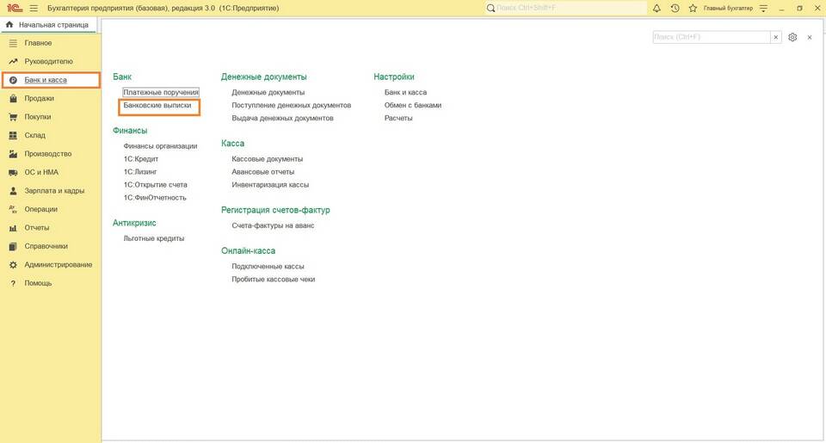This screenshot has width=826, height=443.
Task: Clear the section search field with X
Action: coord(776,38)
